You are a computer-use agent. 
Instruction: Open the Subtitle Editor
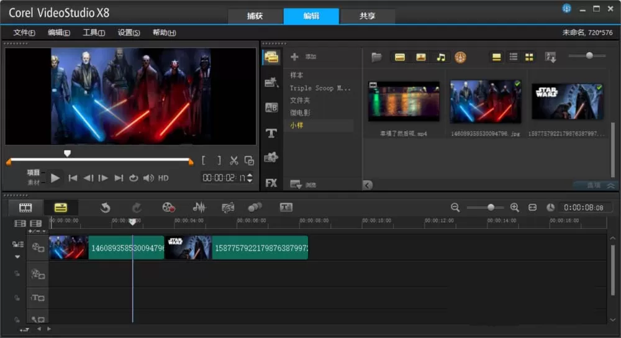click(x=286, y=208)
